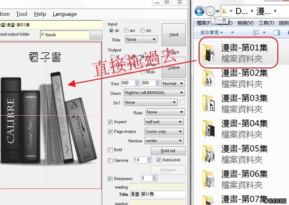The image size is (289, 205).
Task: Toggle the small checkbox beside 2in1
Action: (x=182, y=102)
